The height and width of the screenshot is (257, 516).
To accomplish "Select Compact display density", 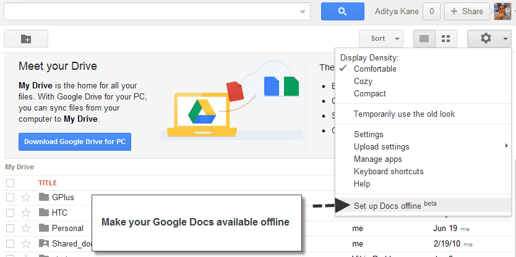I will coord(369,94).
